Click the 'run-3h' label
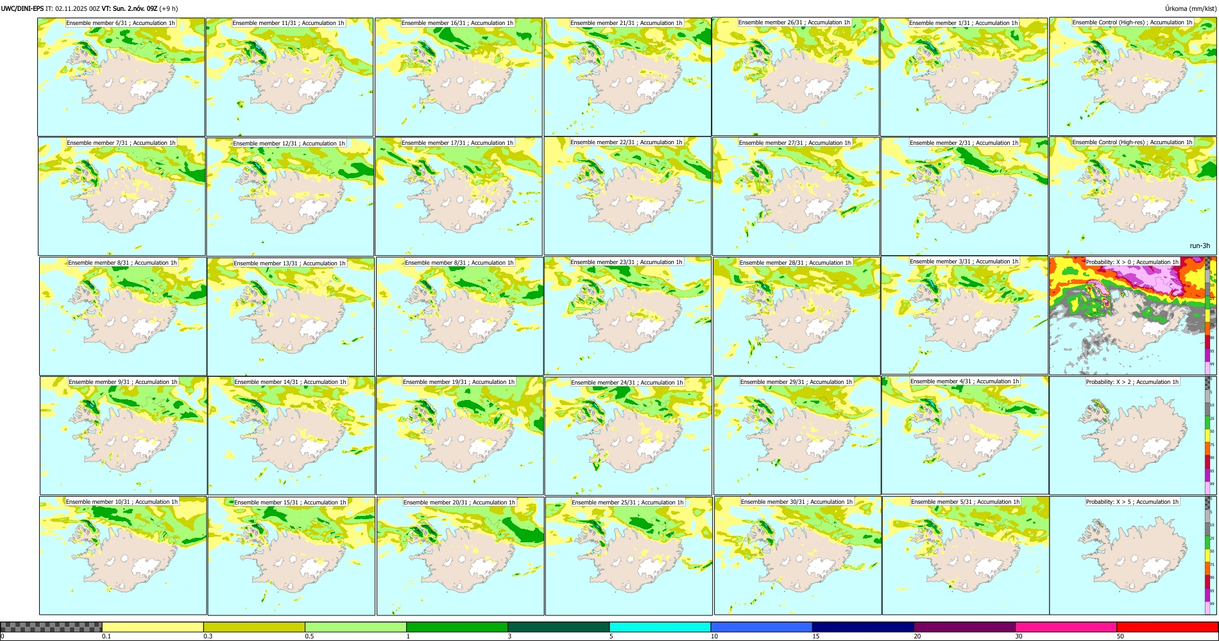 pos(1200,246)
